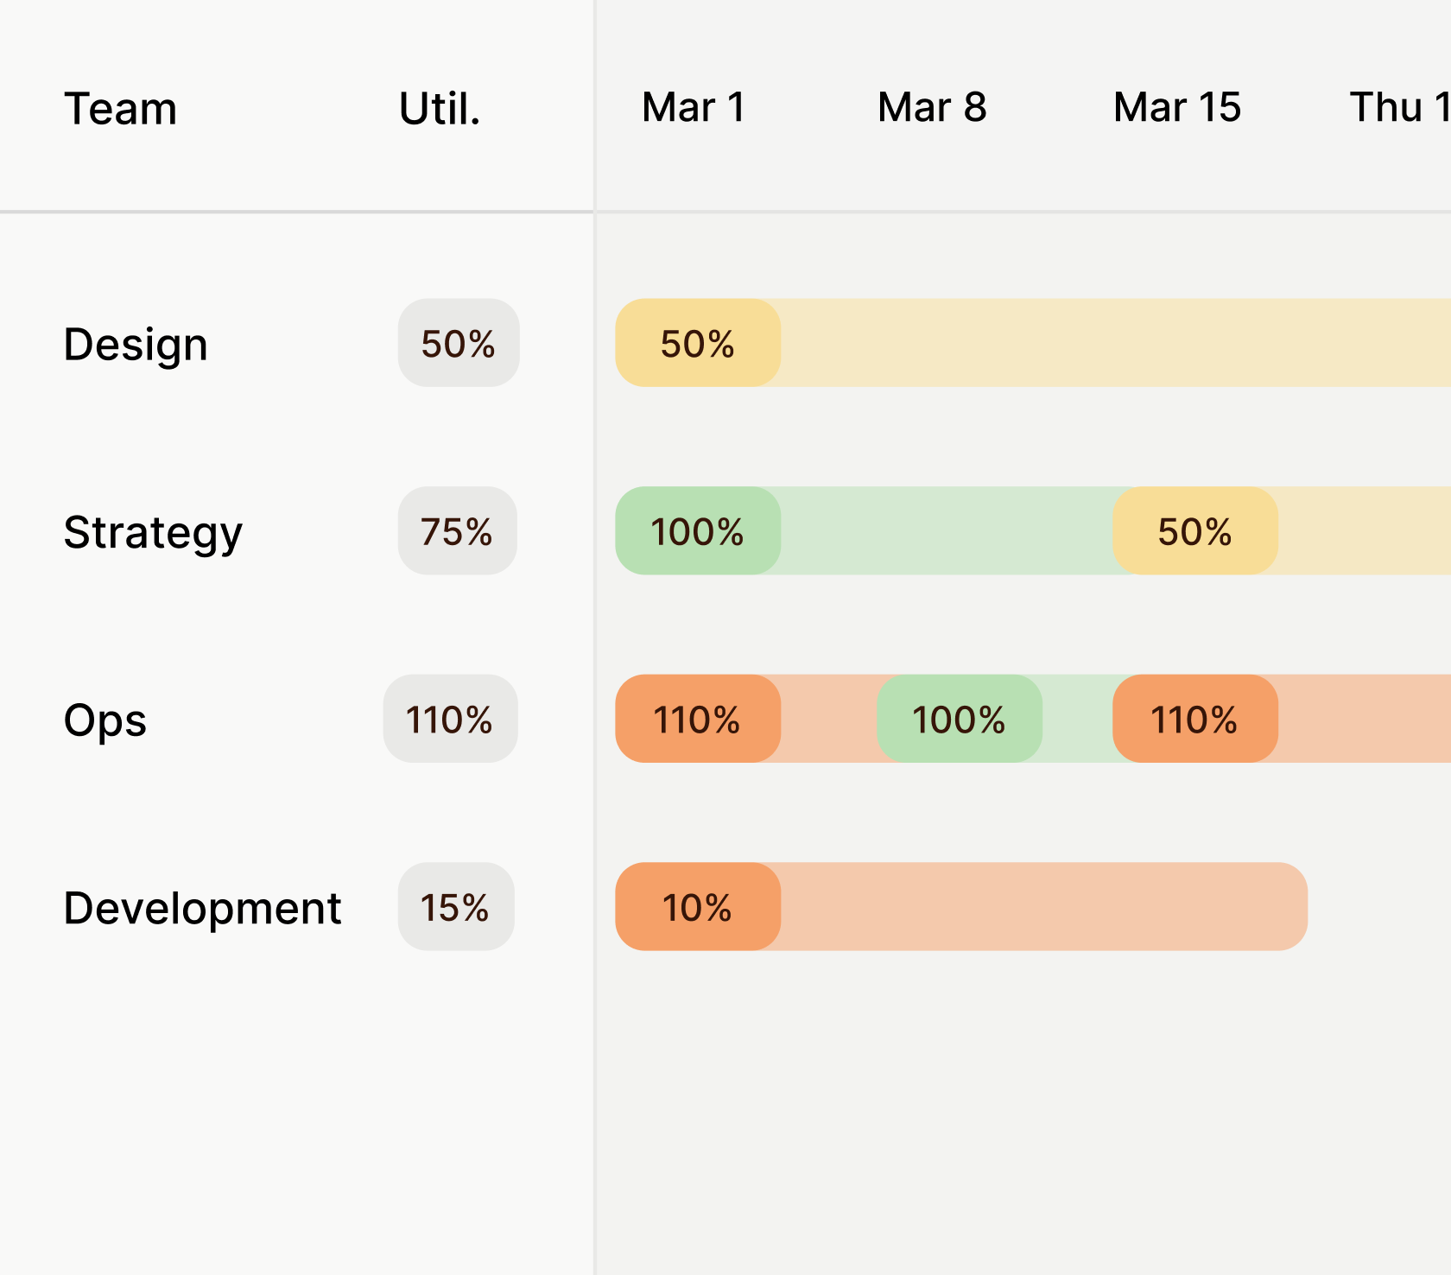This screenshot has width=1451, height=1275.
Task: Open Strategy's yellow 50% allocation chip
Action: (1194, 531)
